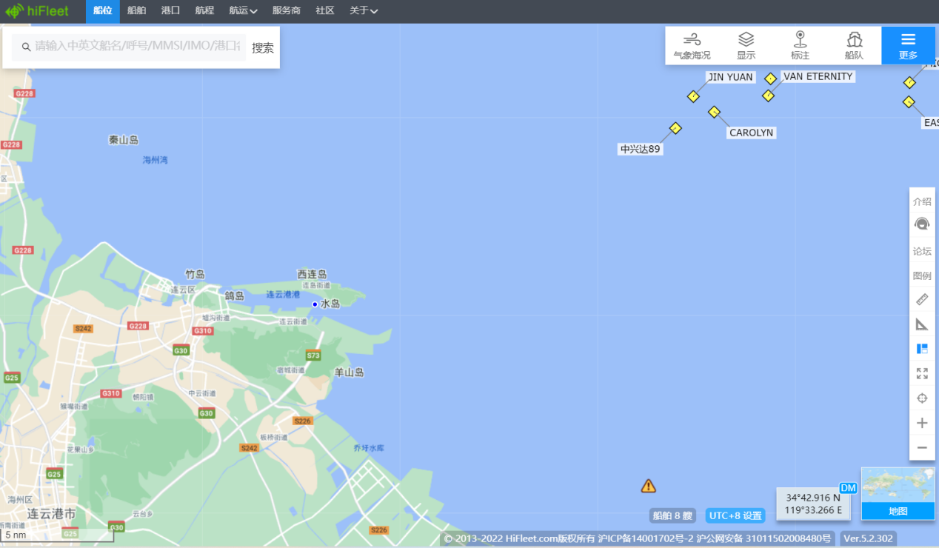Zoom out with the minus icon
939x548 pixels.
[922, 448]
